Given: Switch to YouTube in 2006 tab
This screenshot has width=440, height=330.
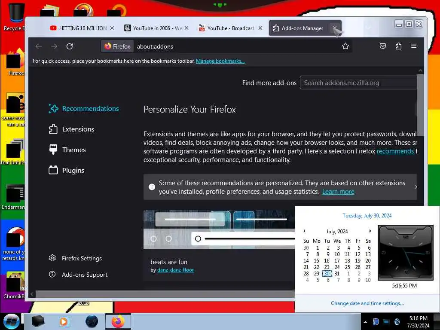Looking at the screenshot, I should pyautogui.click(x=153, y=28).
